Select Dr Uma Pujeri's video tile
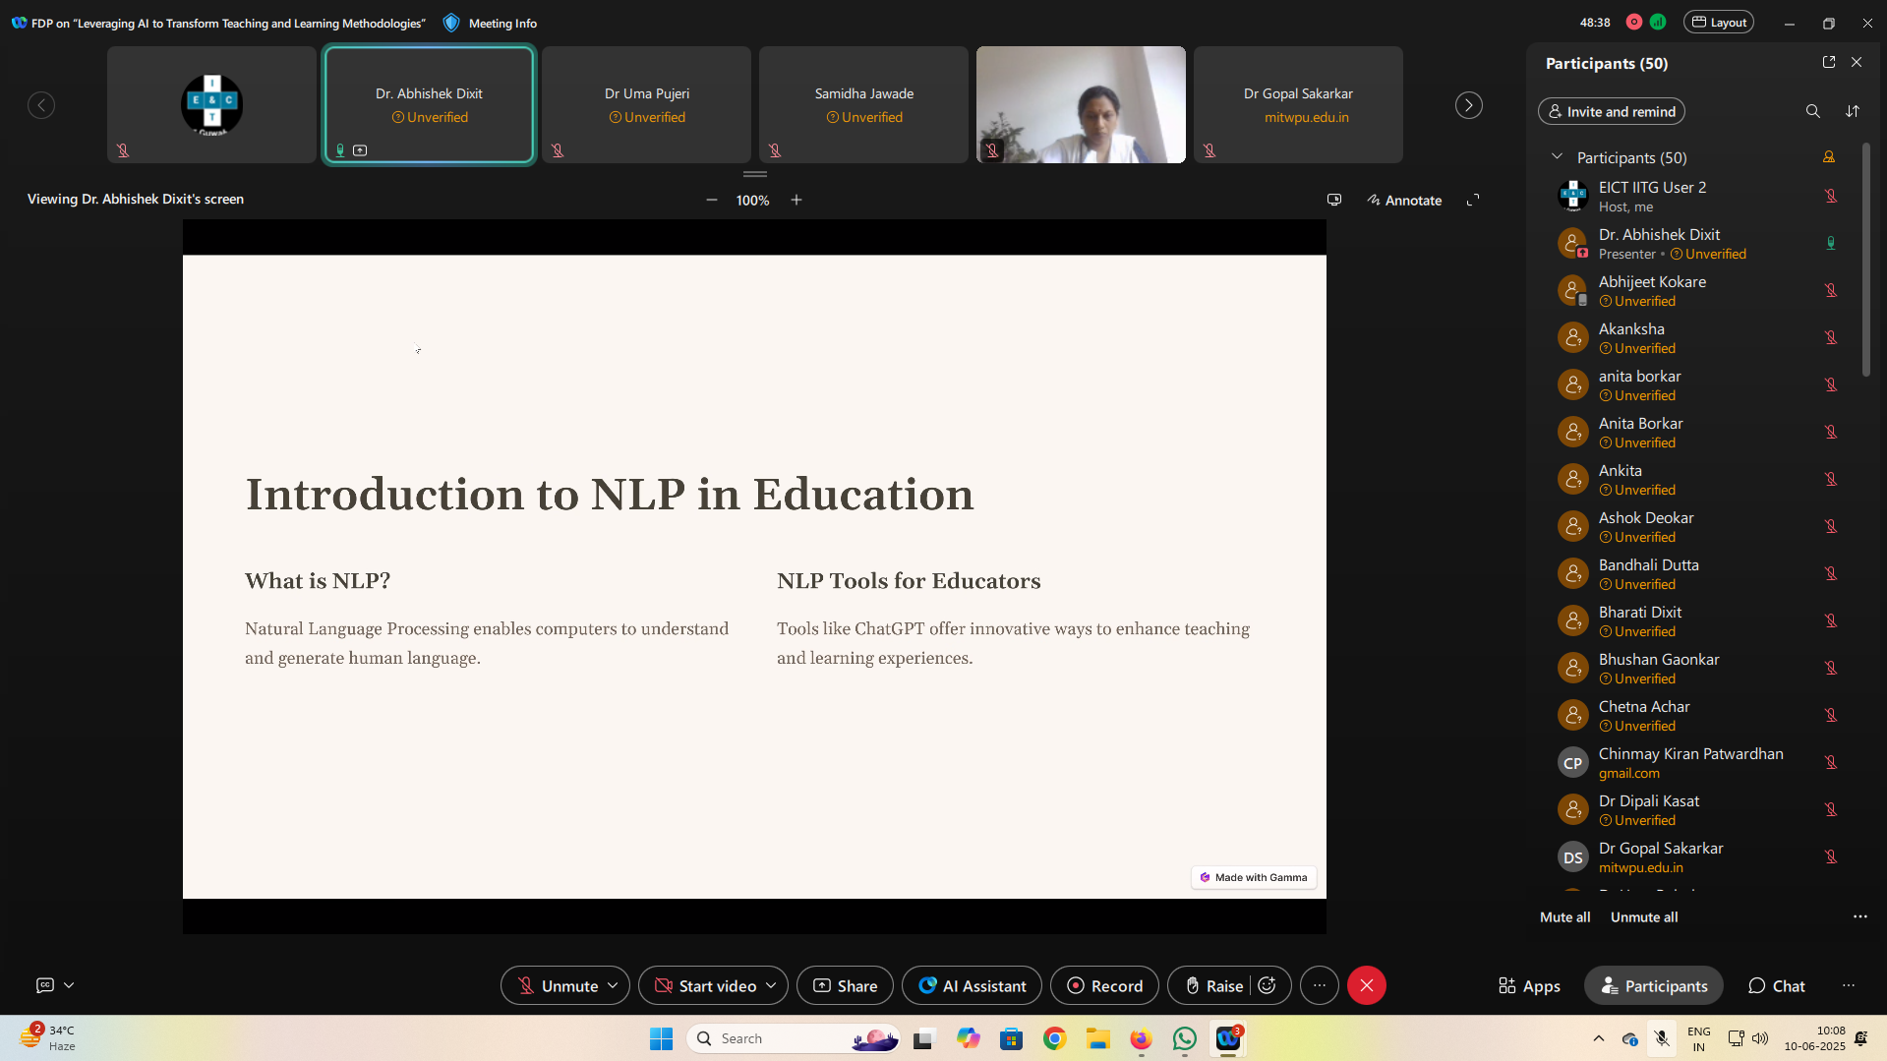The width and height of the screenshot is (1887, 1061). (x=646, y=104)
